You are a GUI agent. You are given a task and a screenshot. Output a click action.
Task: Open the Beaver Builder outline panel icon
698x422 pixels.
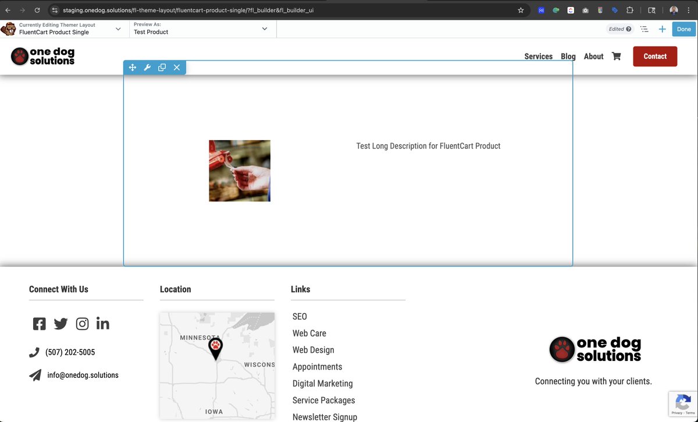pos(644,29)
